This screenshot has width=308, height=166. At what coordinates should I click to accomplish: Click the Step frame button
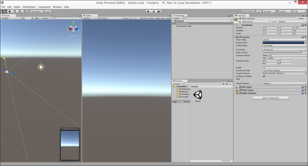(x=159, y=11)
